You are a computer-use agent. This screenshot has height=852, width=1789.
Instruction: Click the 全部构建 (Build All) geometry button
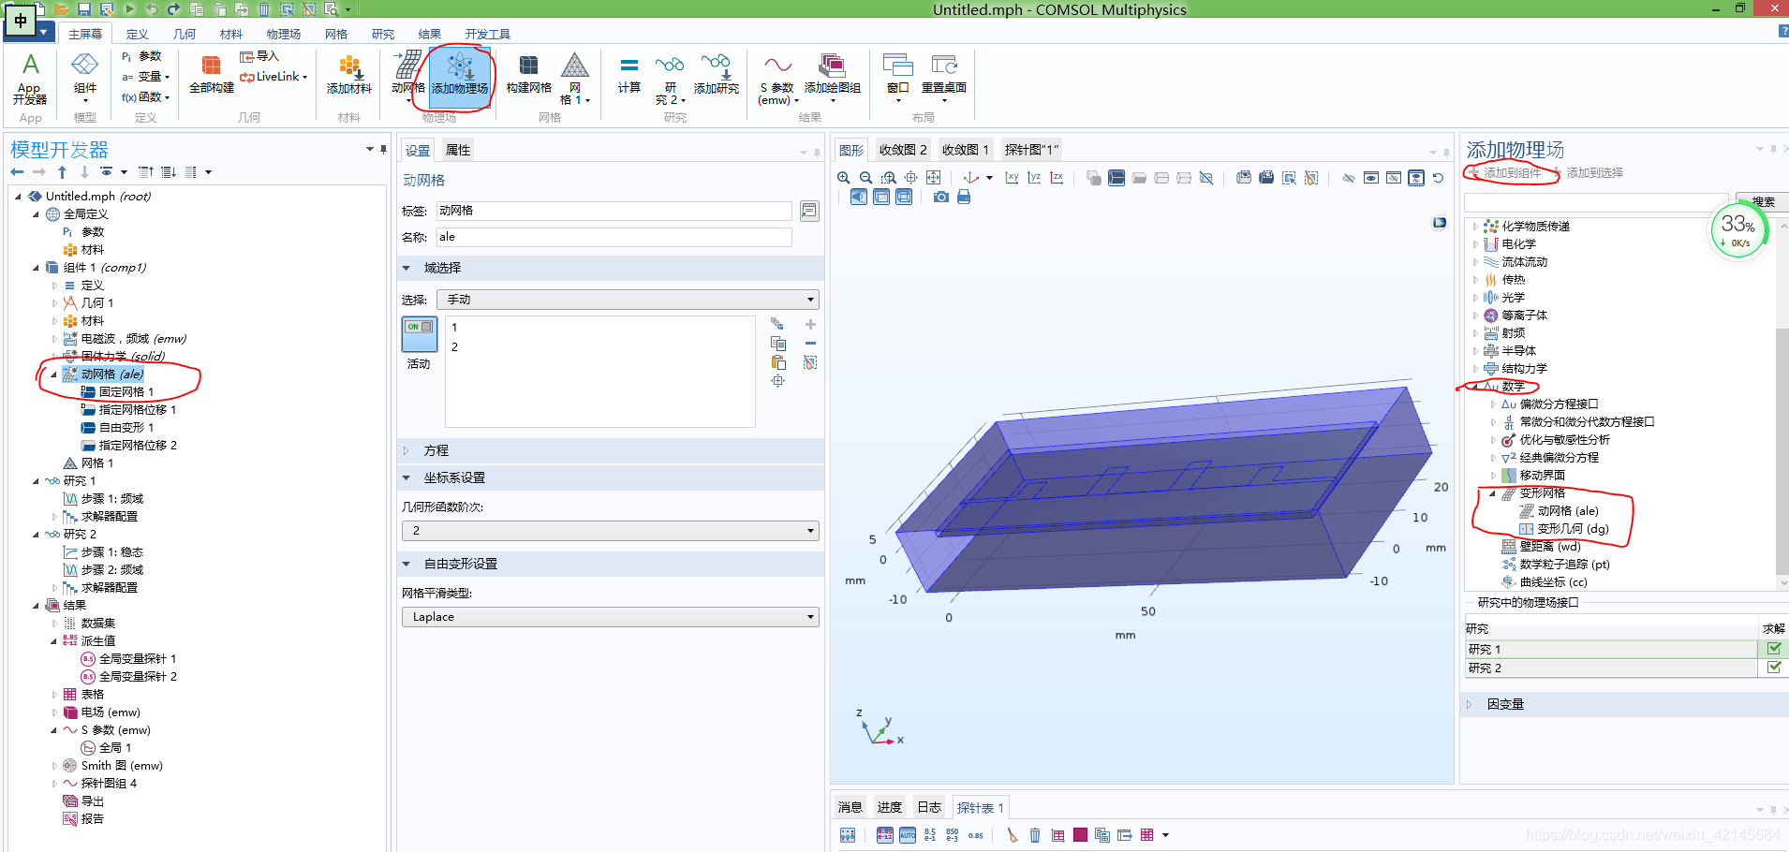(x=212, y=75)
